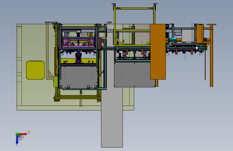Select the large orange vertical panel

pos(158,52)
